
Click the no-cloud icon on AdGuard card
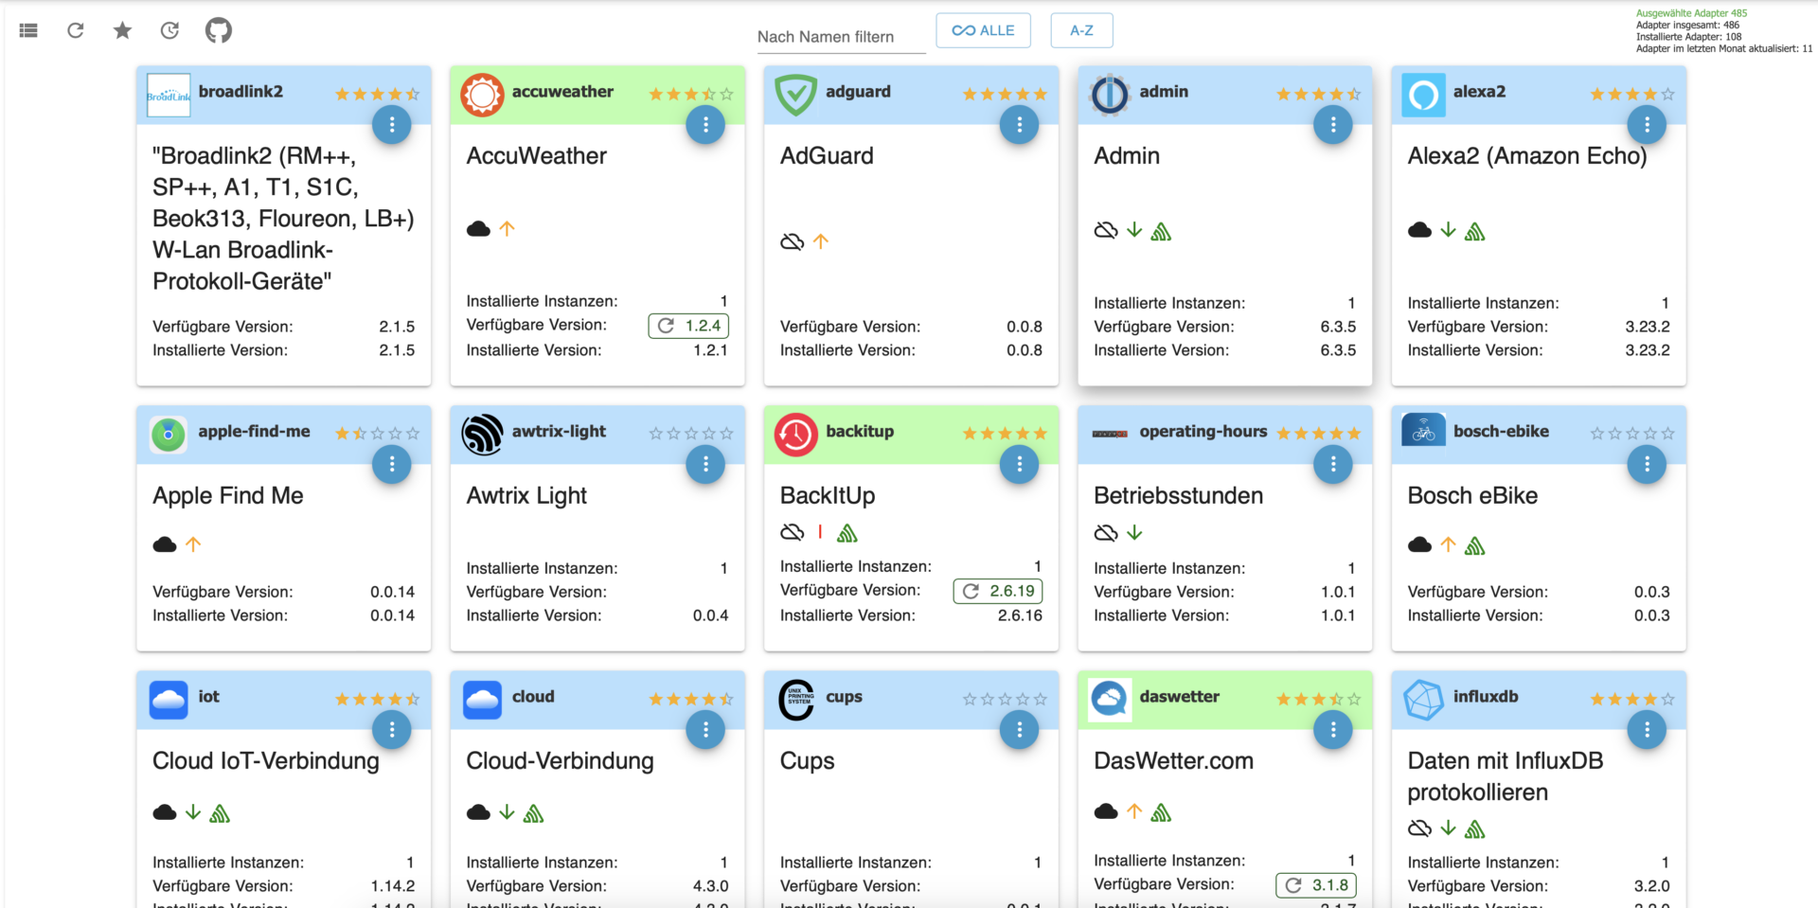pos(793,241)
